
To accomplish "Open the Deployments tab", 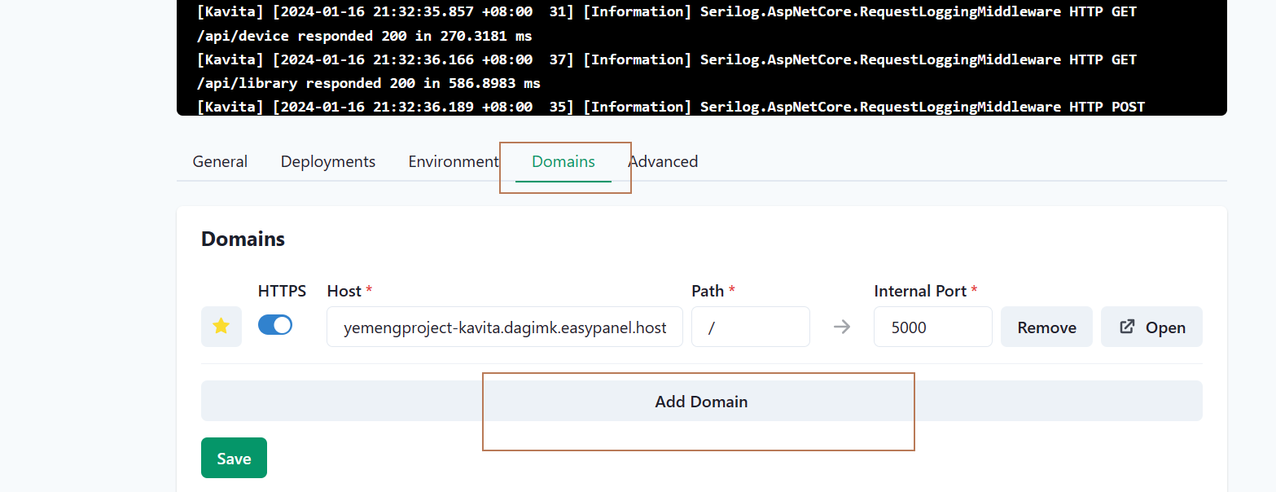I will pos(327,161).
